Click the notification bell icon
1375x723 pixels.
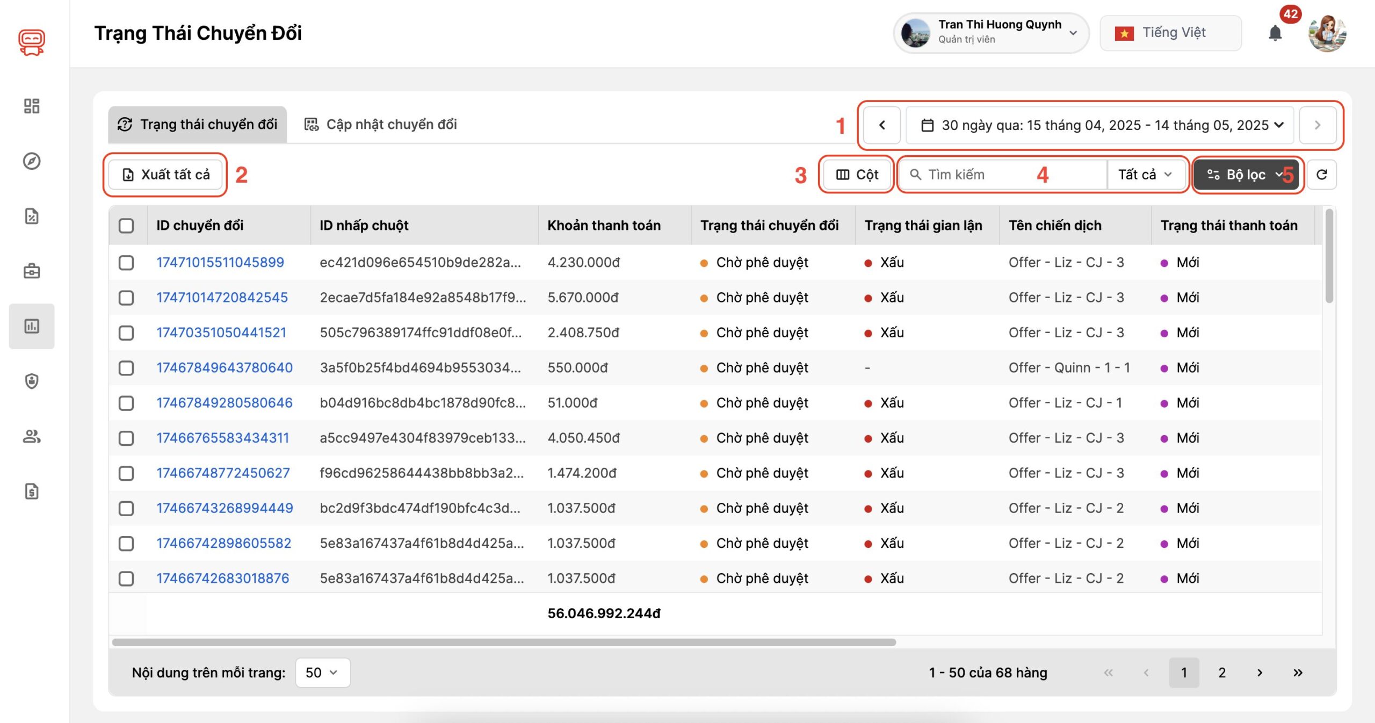pos(1275,33)
